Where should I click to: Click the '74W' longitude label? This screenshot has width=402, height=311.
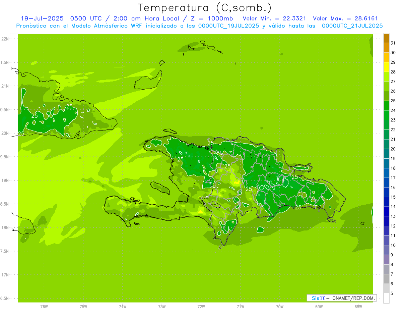123,307
